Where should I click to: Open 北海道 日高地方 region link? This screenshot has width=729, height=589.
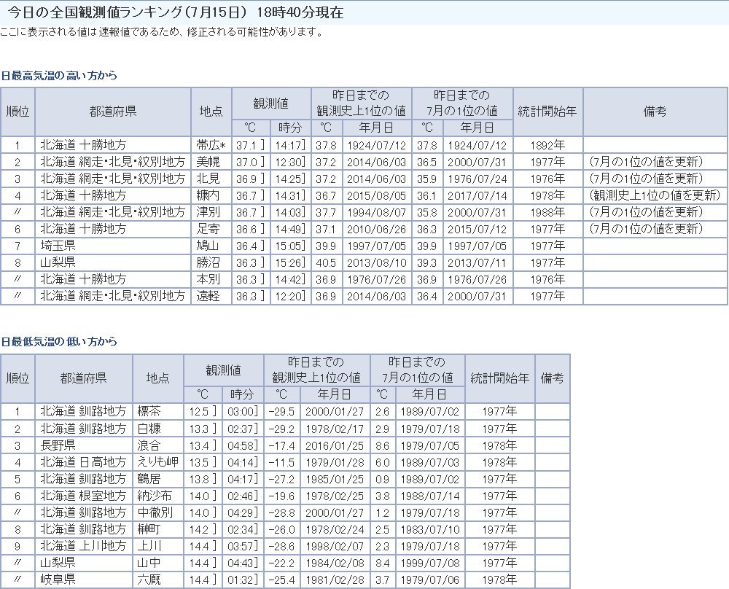[x=83, y=461]
